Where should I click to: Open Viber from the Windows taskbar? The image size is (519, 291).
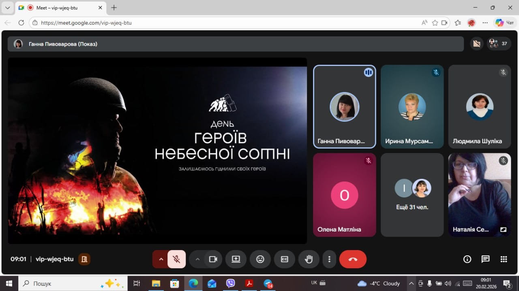point(230,283)
